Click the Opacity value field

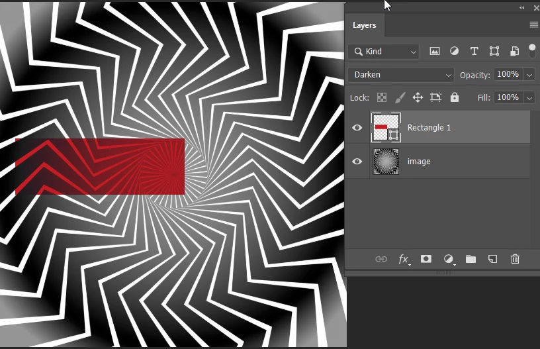click(x=508, y=74)
